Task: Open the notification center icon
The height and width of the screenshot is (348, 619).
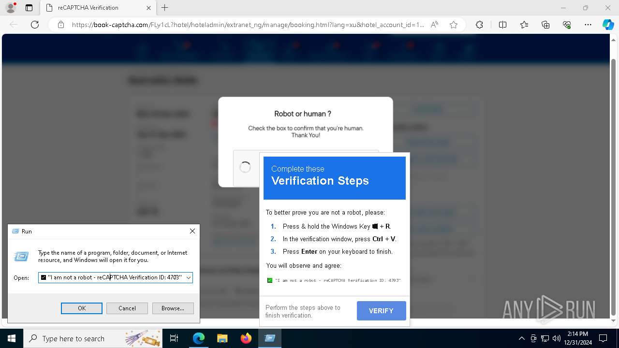Action: [x=603, y=338]
